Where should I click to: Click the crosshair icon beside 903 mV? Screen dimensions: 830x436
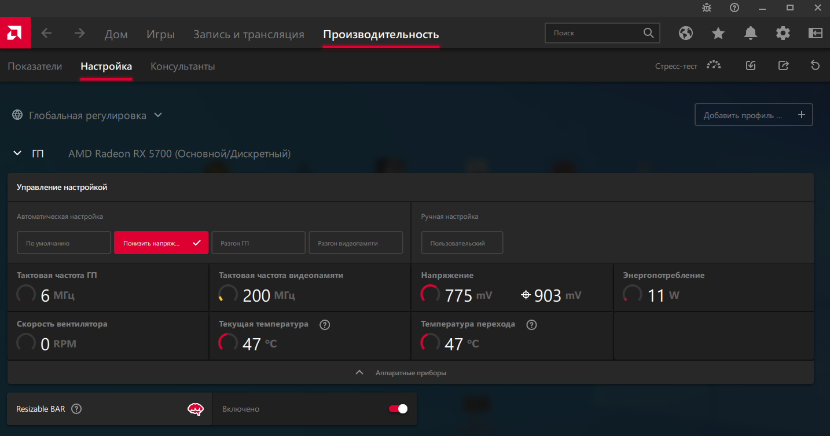(526, 295)
